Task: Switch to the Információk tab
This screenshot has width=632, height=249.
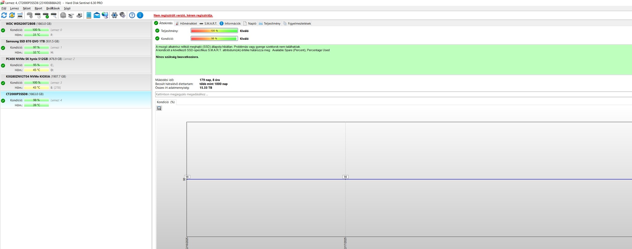Action: click(230, 23)
